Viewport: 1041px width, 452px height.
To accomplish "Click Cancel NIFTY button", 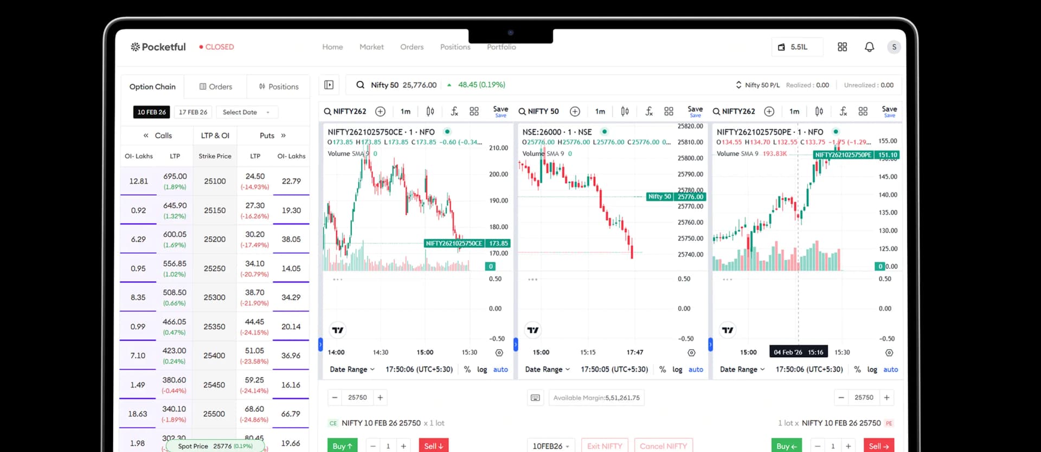I will coord(663,446).
